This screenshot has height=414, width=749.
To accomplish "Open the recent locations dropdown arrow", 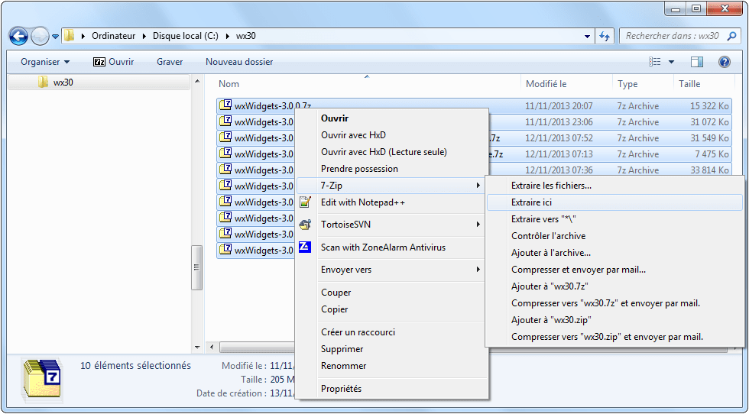I will pyautogui.click(x=55, y=37).
